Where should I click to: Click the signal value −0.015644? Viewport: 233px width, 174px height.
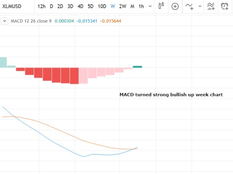click(110, 21)
